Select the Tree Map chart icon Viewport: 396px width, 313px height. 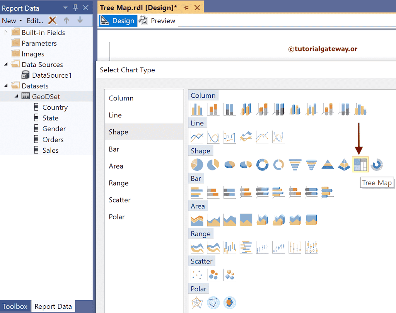click(360, 164)
